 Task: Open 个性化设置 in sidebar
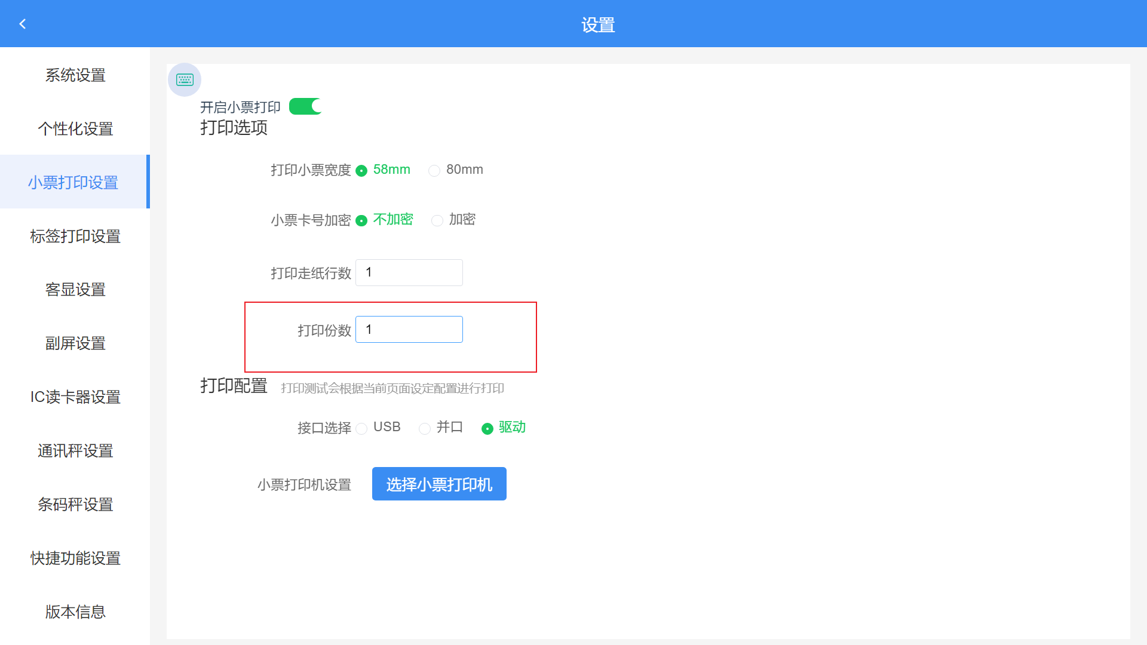pyautogui.click(x=75, y=129)
